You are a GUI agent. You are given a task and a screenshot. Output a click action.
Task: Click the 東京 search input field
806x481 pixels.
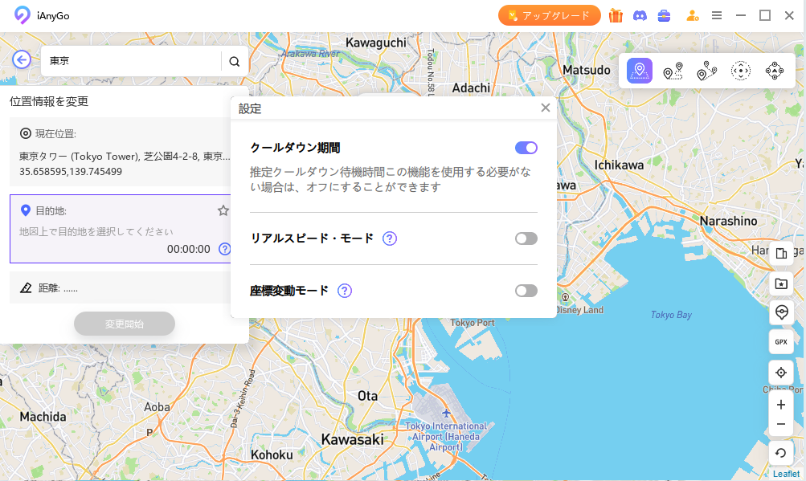click(x=133, y=61)
